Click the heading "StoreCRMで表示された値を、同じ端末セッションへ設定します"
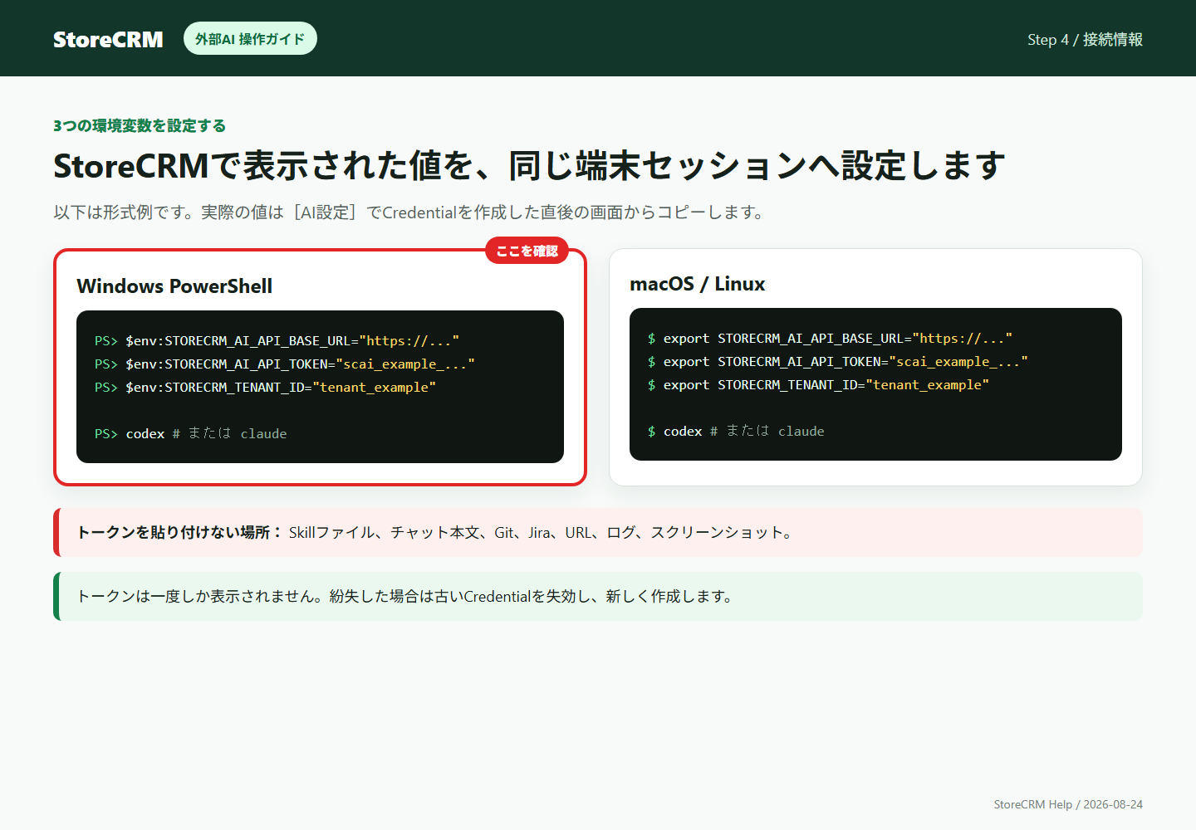 (529, 166)
